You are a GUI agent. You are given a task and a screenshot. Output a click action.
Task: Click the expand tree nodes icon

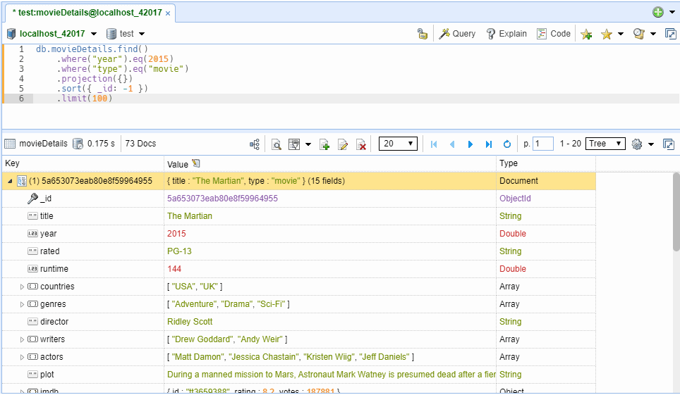(255, 144)
